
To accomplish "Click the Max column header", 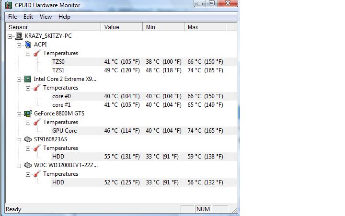I will (205, 27).
